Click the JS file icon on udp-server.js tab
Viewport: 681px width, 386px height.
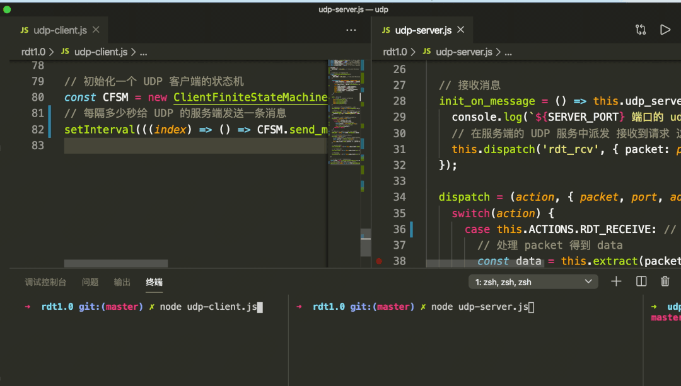[x=386, y=30]
